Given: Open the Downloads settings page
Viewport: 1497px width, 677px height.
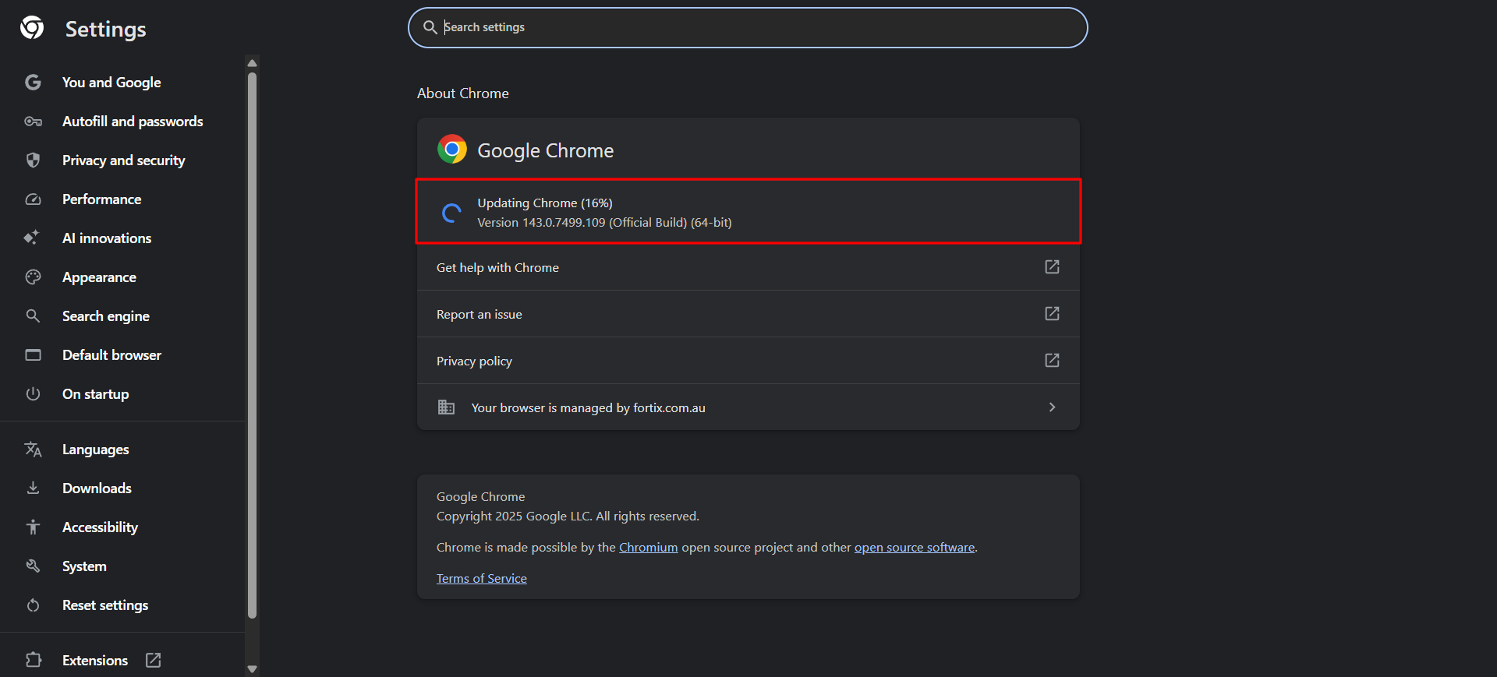Looking at the screenshot, I should pos(97,488).
